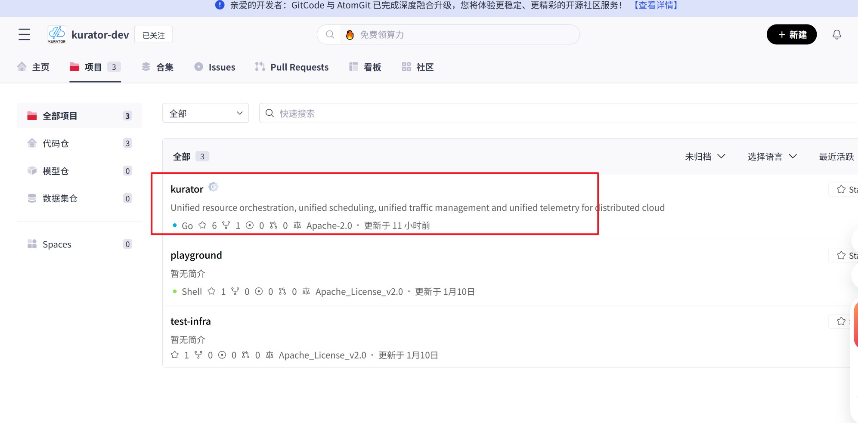Screen dimensions: 858x423
Task: Click the info icon in announcement banner
Action: pyautogui.click(x=220, y=5)
